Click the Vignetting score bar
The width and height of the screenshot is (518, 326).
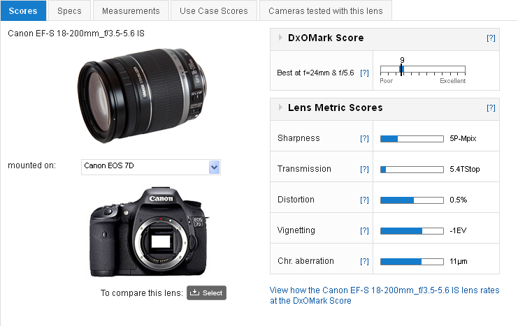click(412, 231)
